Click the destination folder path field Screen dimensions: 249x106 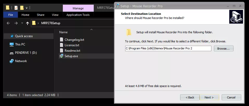(168, 49)
